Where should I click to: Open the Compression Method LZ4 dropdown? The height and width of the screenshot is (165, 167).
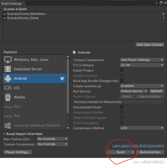point(142,128)
